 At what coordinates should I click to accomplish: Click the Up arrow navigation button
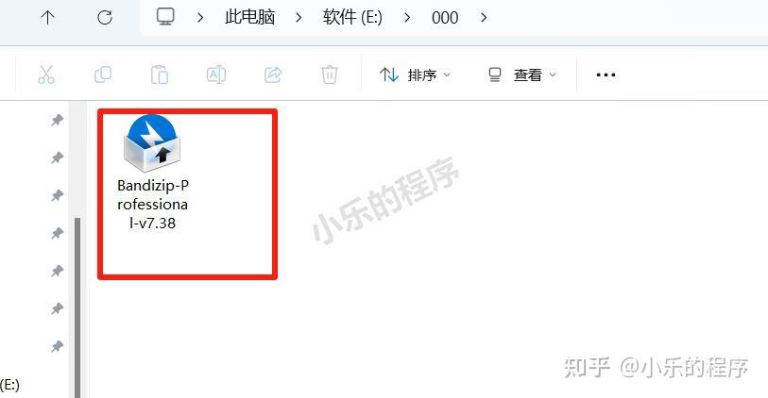pos(47,18)
